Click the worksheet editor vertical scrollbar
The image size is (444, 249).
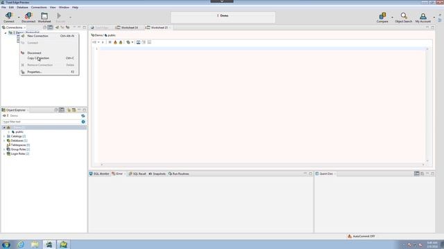[x=427, y=104]
